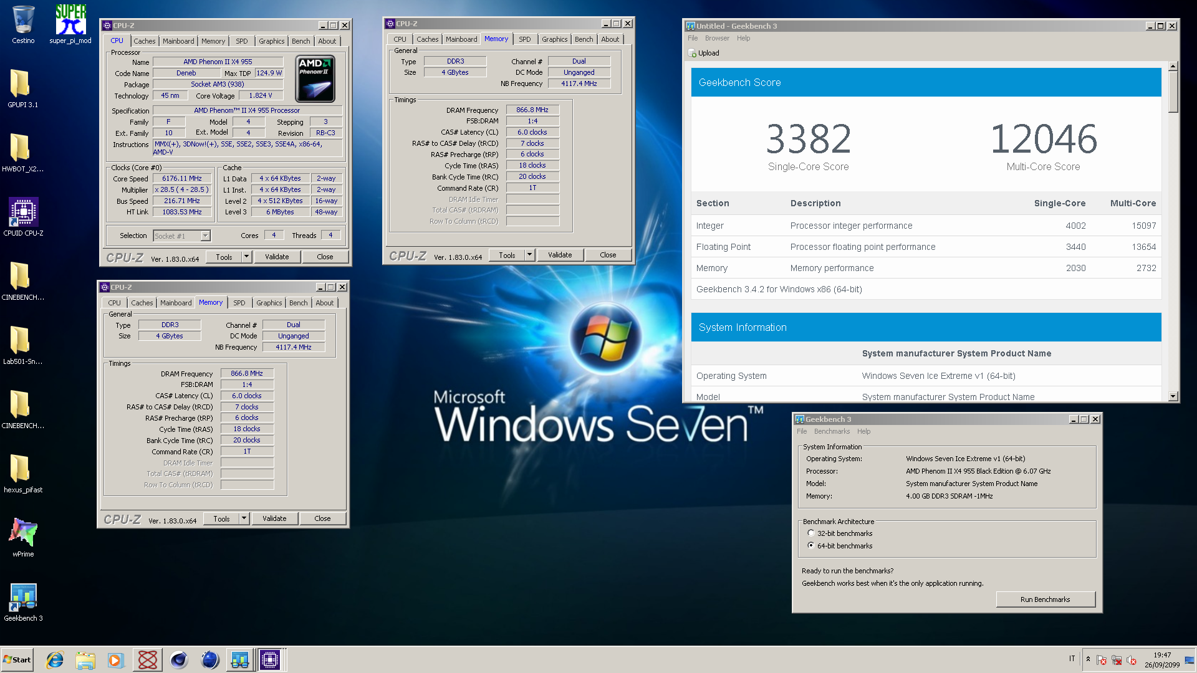Launch Geekbench 3 desktop shortcut

(23, 603)
